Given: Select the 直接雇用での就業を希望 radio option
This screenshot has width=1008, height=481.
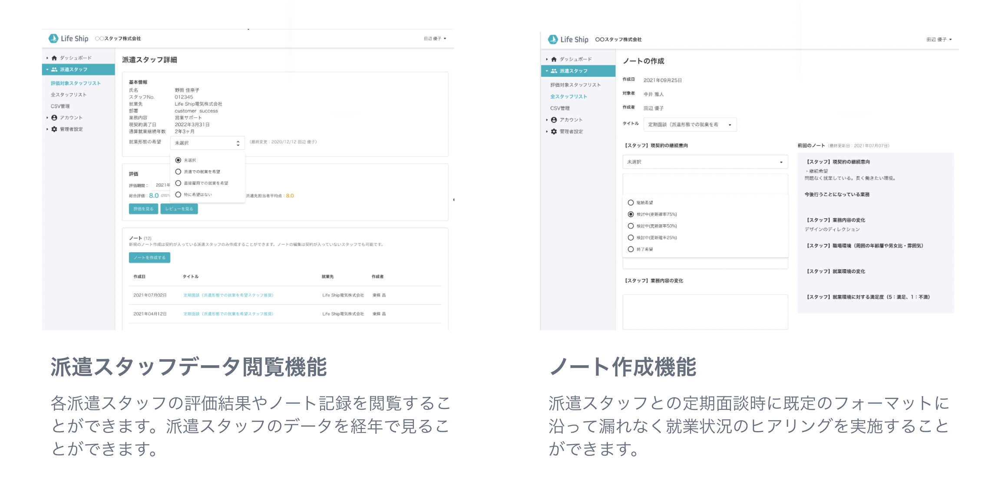Looking at the screenshot, I should pos(178,183).
